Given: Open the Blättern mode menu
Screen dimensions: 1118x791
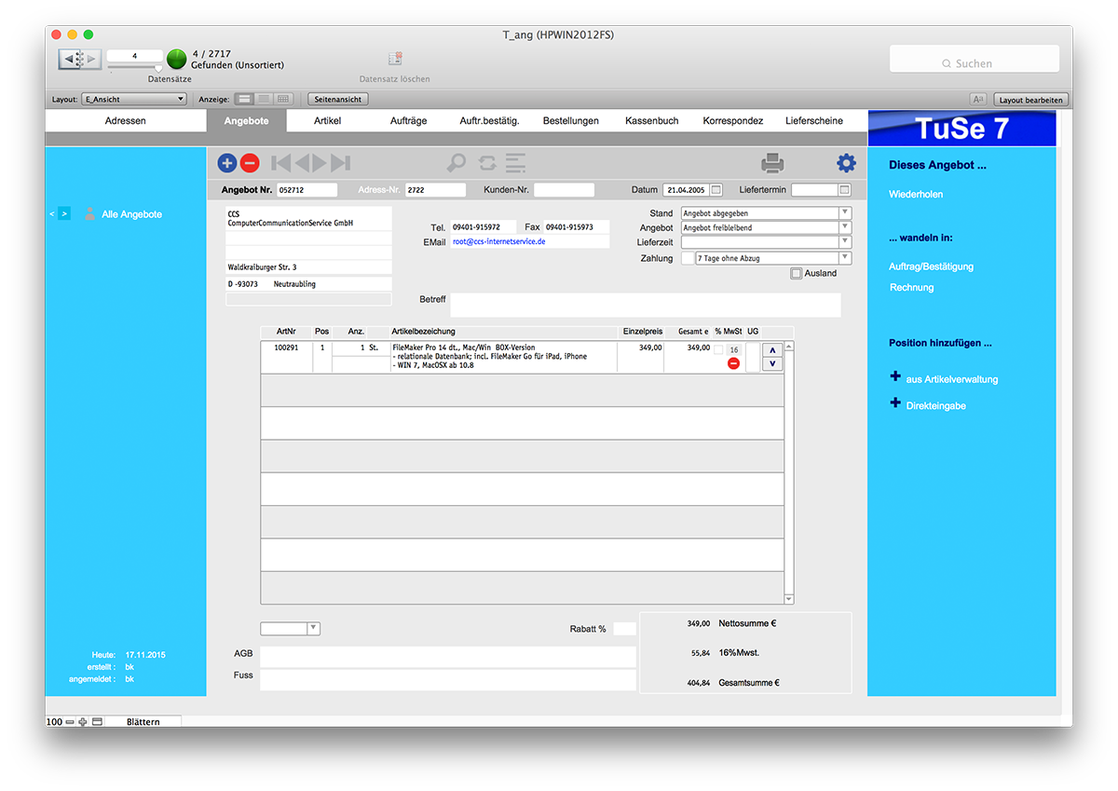Looking at the screenshot, I should pos(143,722).
